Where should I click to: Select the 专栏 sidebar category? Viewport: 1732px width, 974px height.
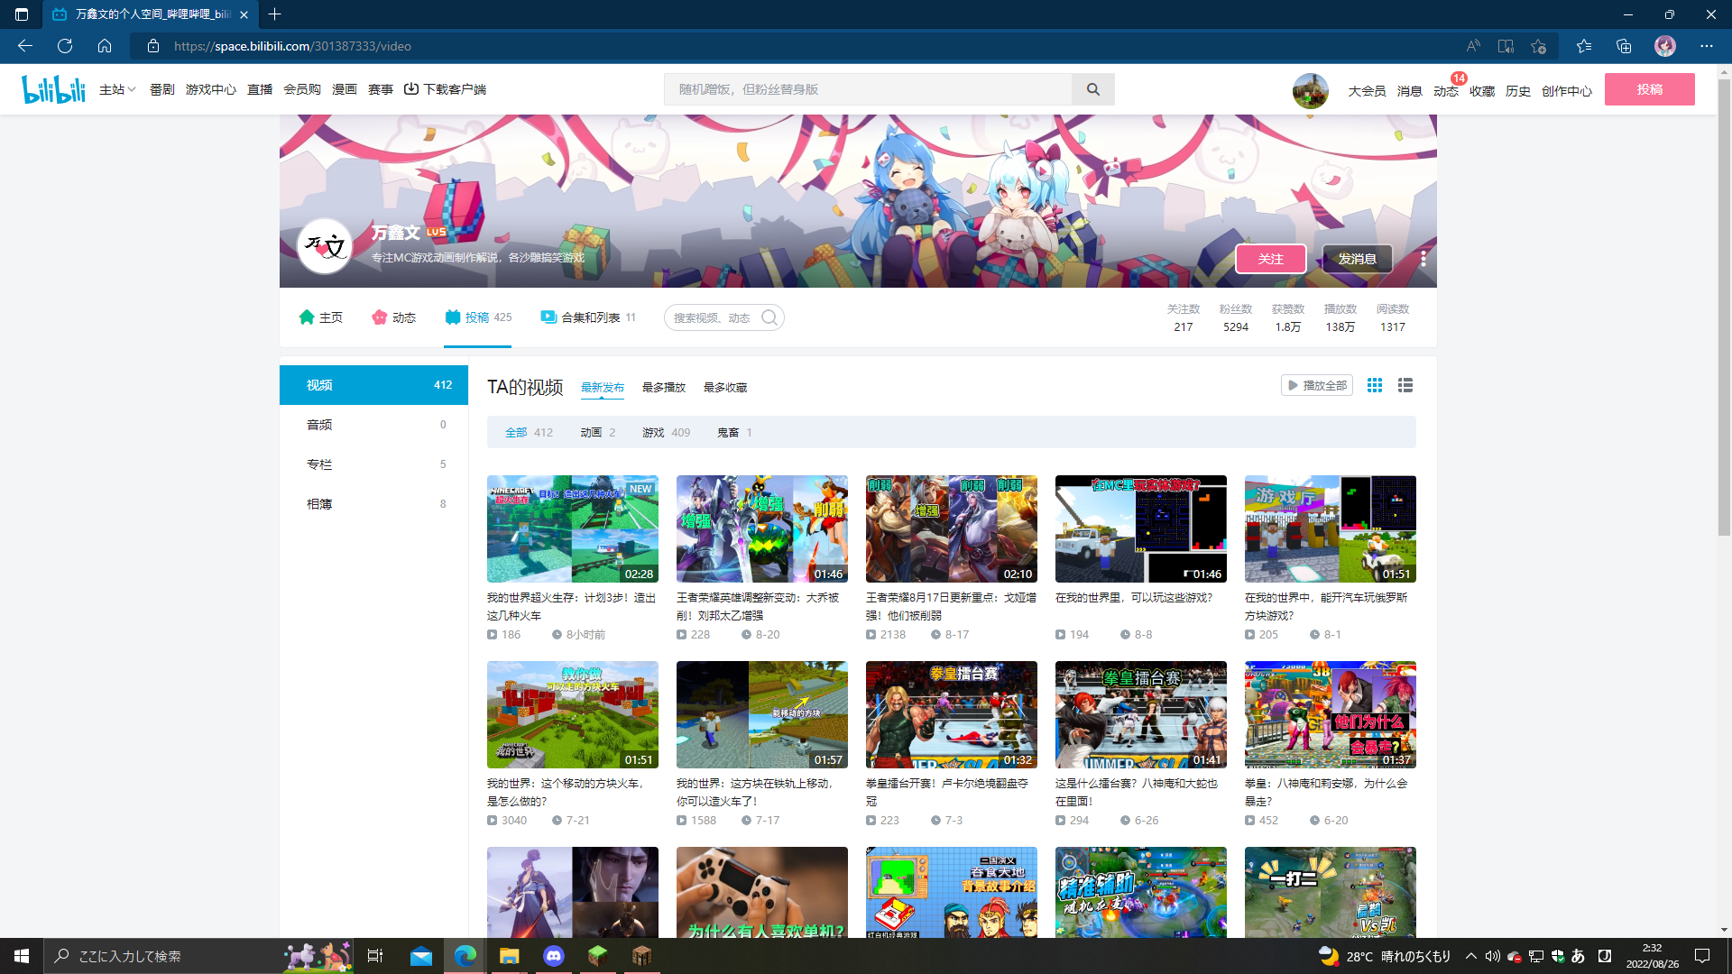[319, 464]
